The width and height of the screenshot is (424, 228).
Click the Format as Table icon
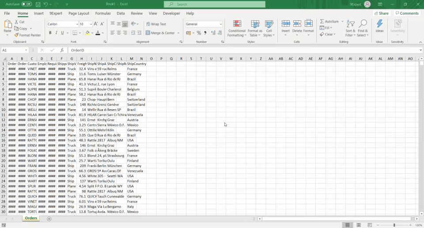tap(255, 24)
